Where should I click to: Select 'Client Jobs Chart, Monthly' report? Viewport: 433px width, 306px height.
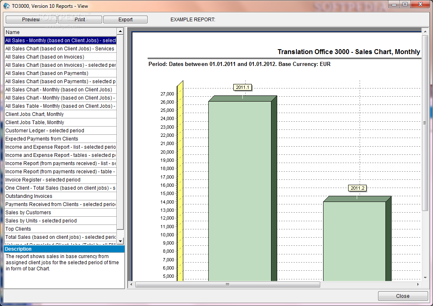(60, 114)
